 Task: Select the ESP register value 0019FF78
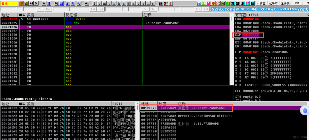click(x=250, y=35)
